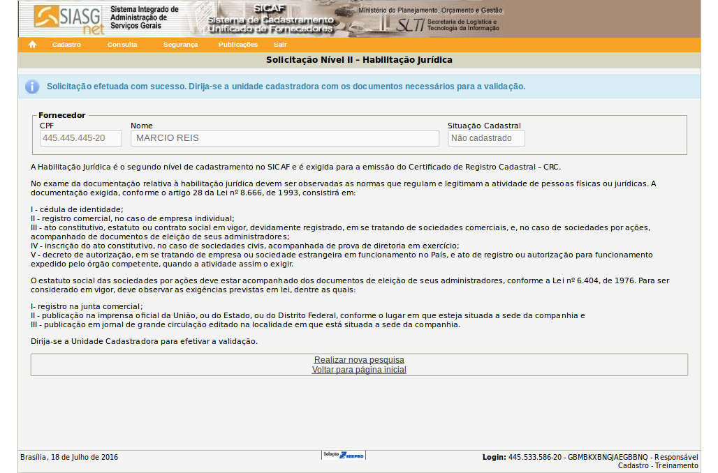Go to the home icon in the menu bar

33,45
